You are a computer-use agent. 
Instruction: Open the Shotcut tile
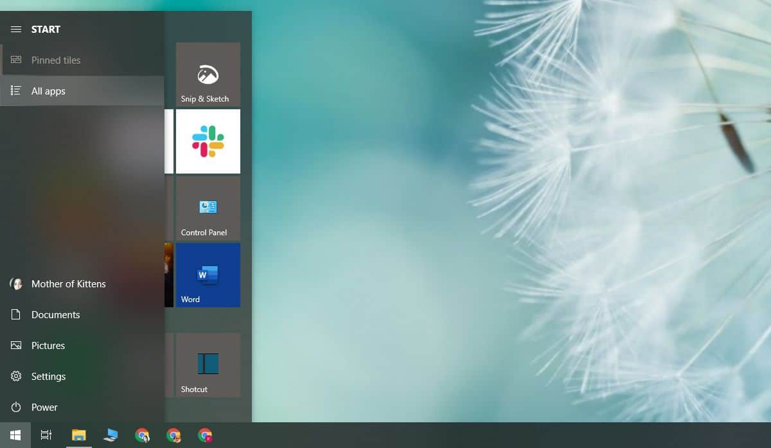[x=208, y=365]
